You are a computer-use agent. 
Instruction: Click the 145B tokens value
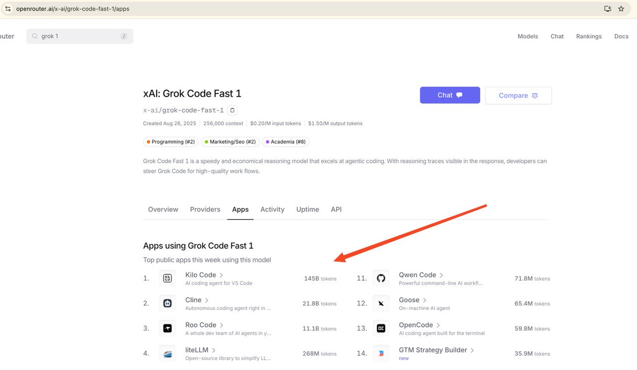320,279
